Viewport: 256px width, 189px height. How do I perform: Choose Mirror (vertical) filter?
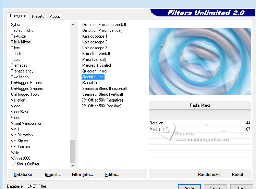coord(94,59)
